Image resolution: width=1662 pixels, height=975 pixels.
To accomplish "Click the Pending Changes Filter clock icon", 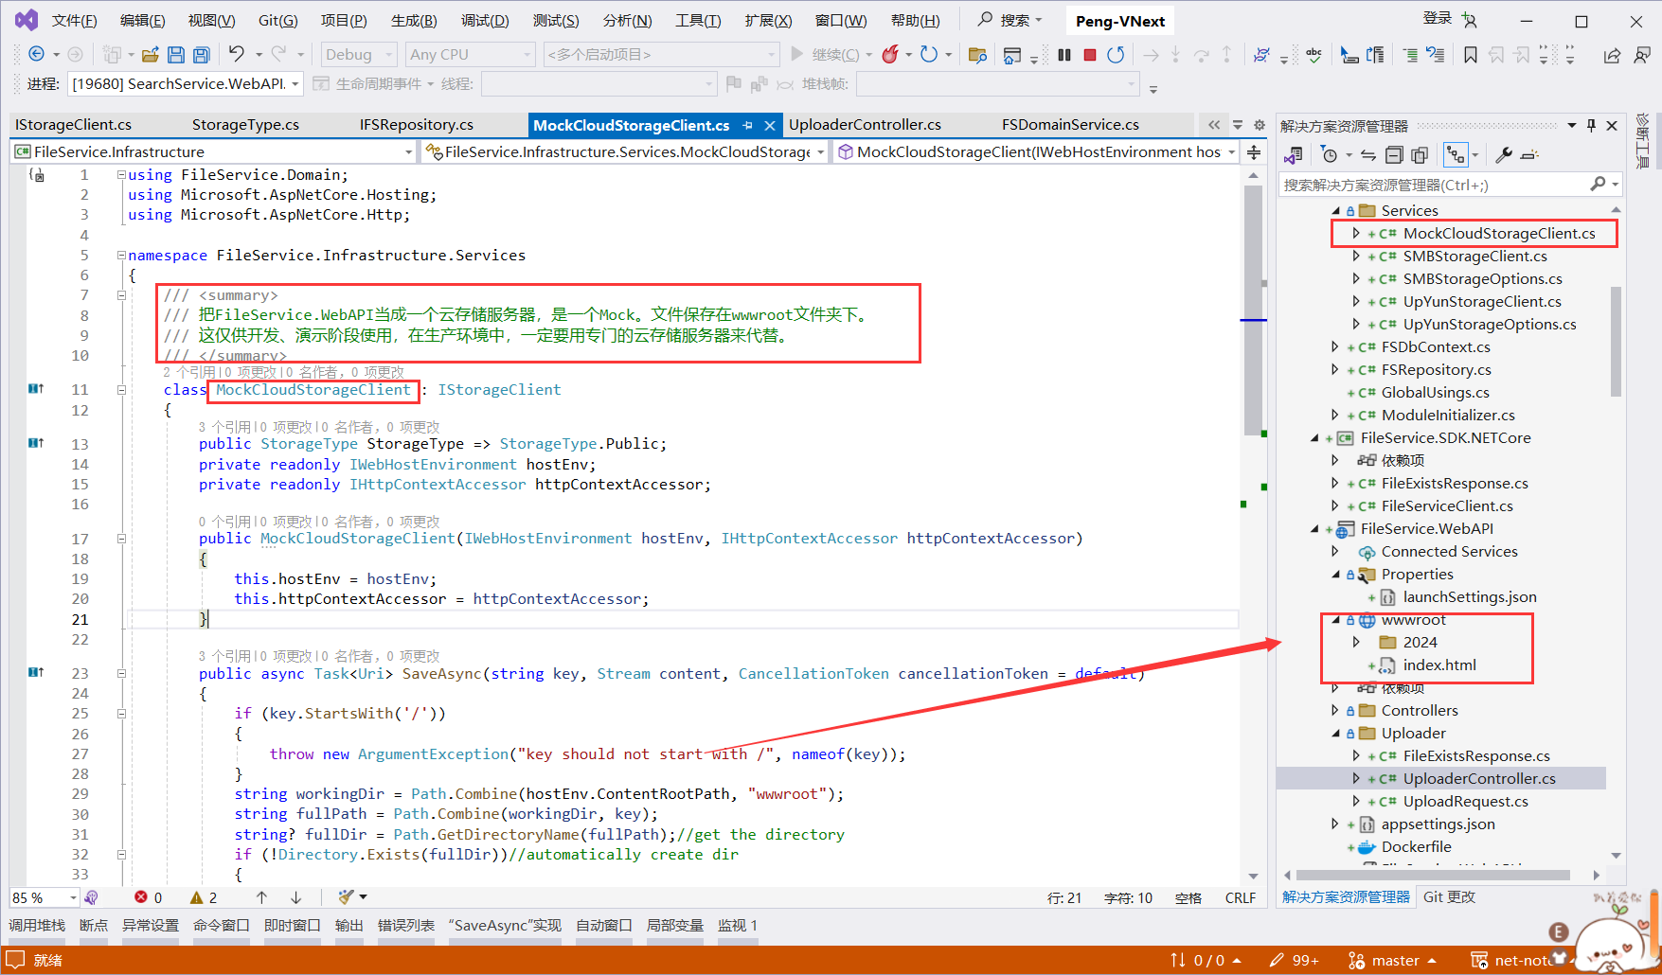I will coord(1330,154).
